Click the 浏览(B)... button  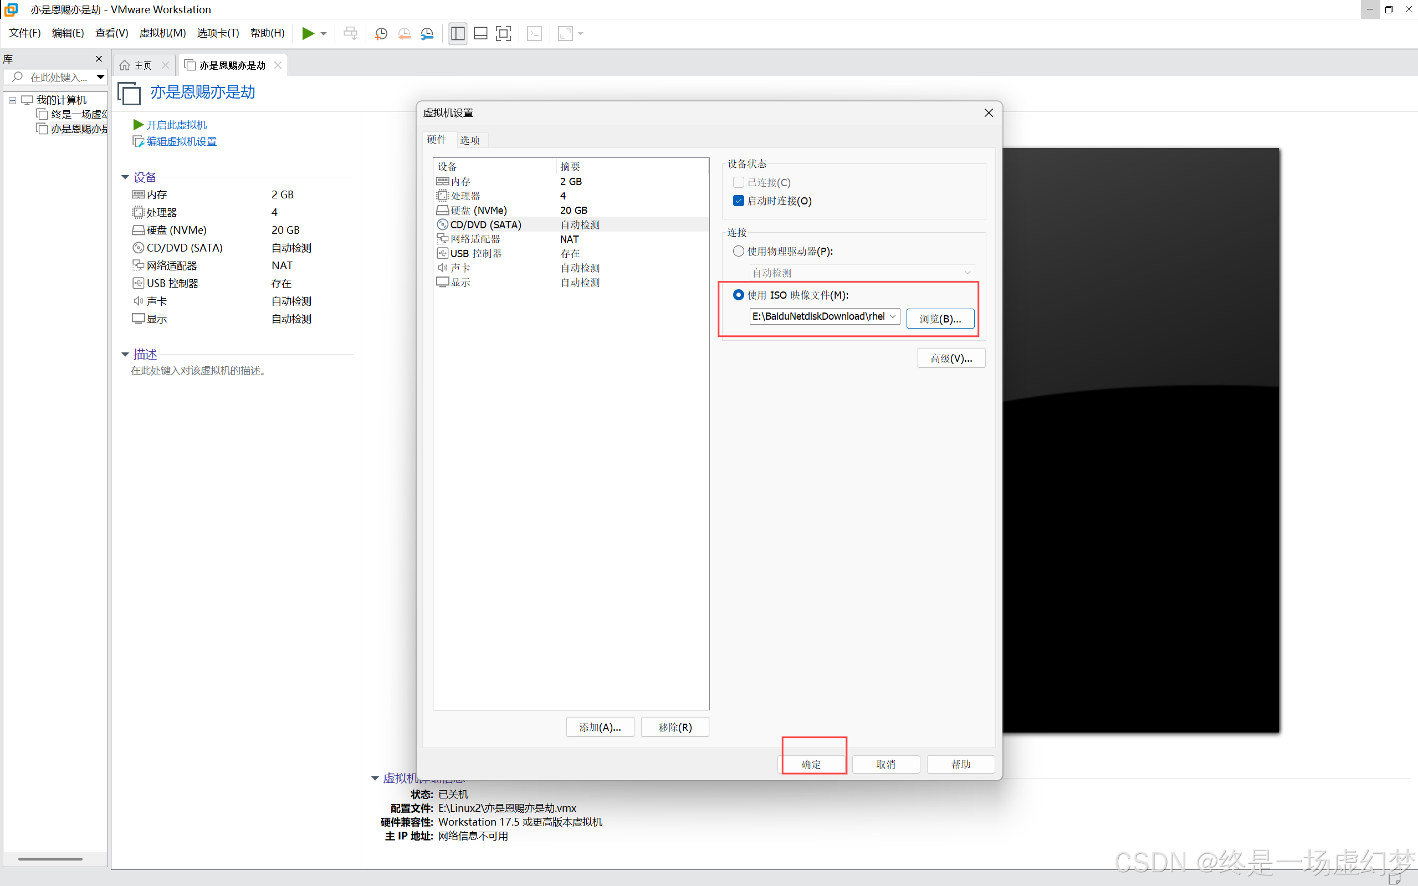coord(940,319)
